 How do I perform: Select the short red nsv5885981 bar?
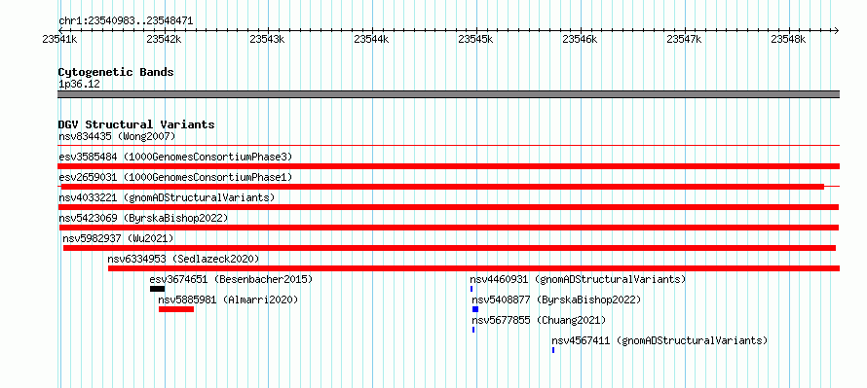(176, 309)
